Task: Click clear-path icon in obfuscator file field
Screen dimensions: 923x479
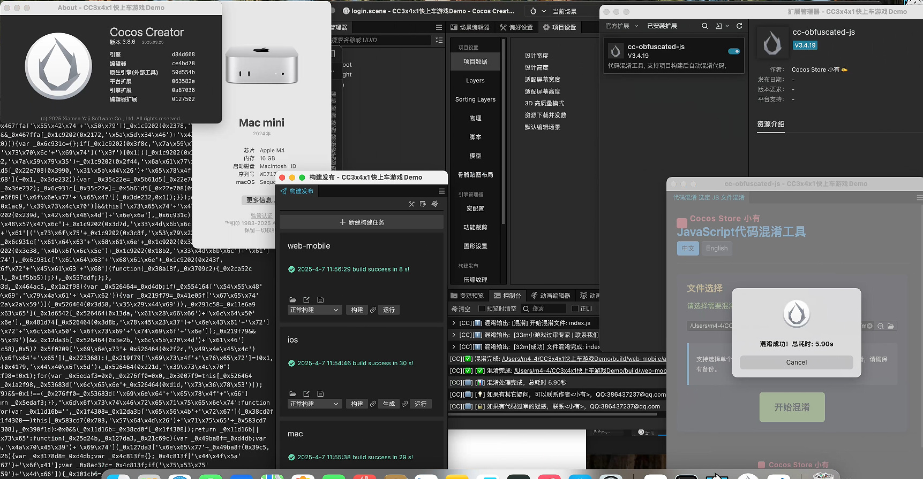Action: coord(869,326)
